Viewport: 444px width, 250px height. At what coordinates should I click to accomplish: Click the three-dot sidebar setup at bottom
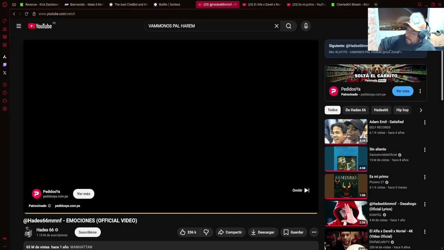5,246
